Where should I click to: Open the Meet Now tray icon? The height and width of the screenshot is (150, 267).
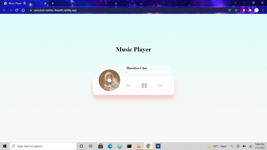coord(238,146)
